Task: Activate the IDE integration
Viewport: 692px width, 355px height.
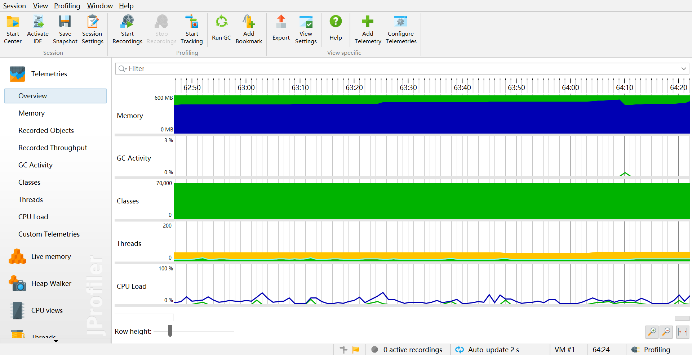Action: pos(38,30)
